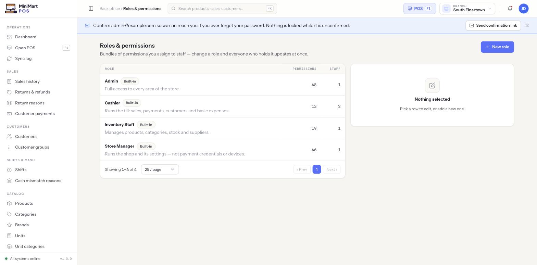Create a New role

(497, 47)
